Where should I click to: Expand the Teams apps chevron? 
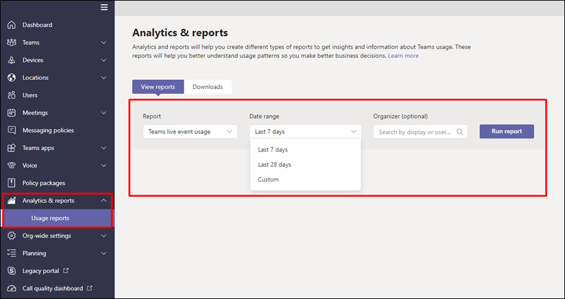[x=104, y=148]
